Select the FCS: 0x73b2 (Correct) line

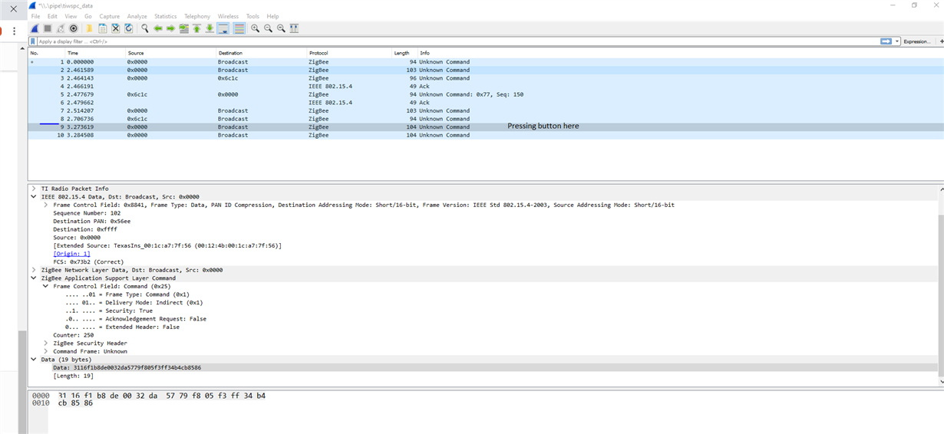(x=90, y=262)
